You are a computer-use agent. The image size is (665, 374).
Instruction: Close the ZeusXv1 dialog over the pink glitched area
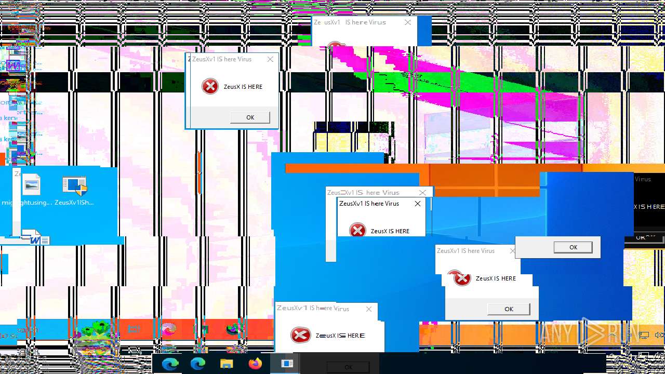270,59
